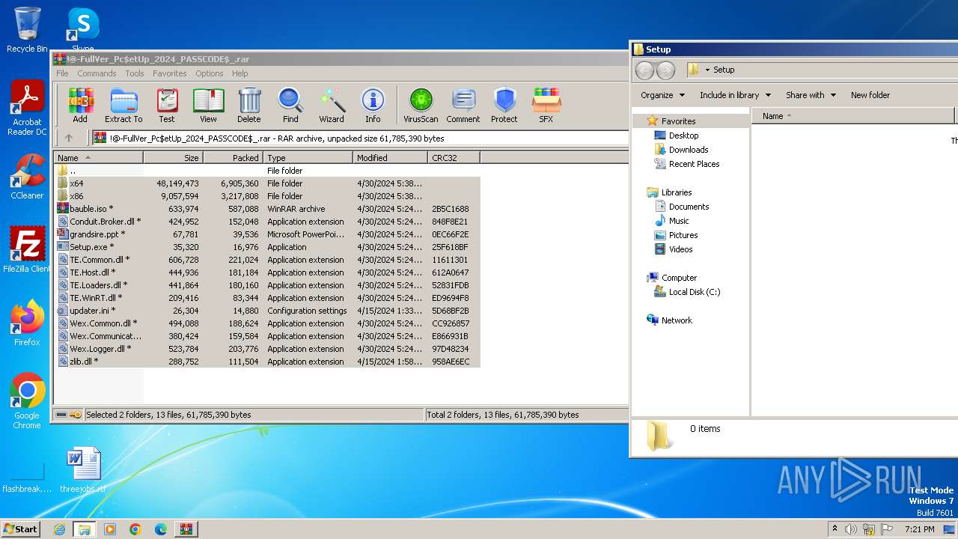
Task: Open the Organize dropdown in Setup window
Action: tap(662, 95)
